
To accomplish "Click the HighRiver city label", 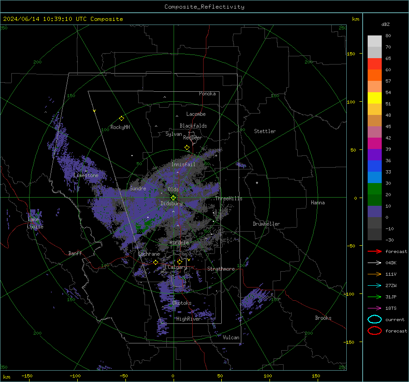I will 188,319.
